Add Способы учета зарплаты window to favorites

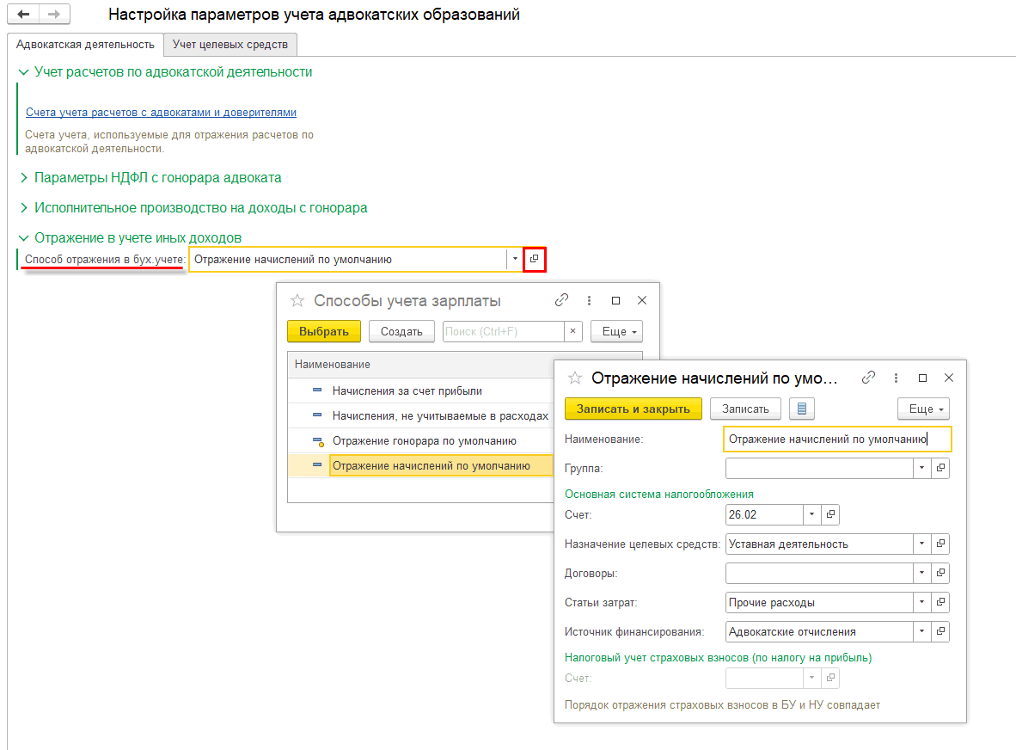(297, 300)
